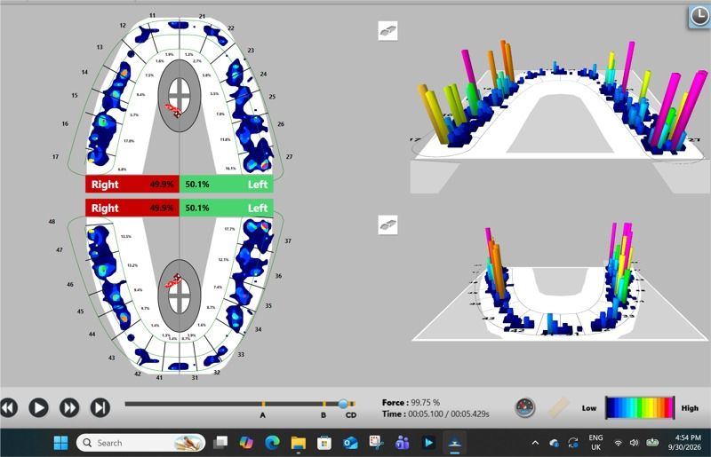Open the speedometer gauge icon
Viewport: 711px width, 457px height.
[x=525, y=407]
